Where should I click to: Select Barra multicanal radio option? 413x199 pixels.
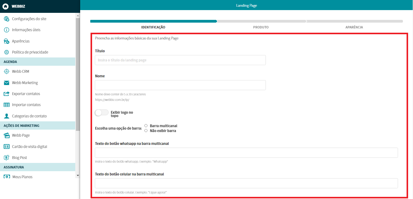coord(146,126)
